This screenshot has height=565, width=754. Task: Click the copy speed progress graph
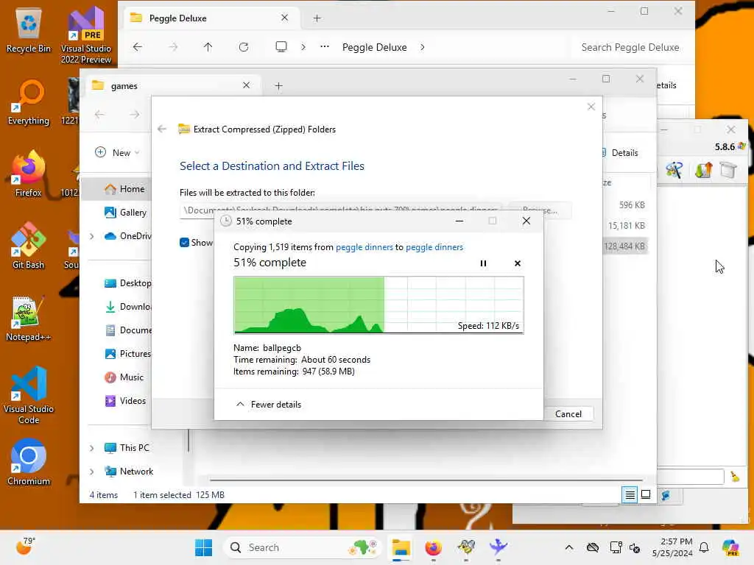378,305
